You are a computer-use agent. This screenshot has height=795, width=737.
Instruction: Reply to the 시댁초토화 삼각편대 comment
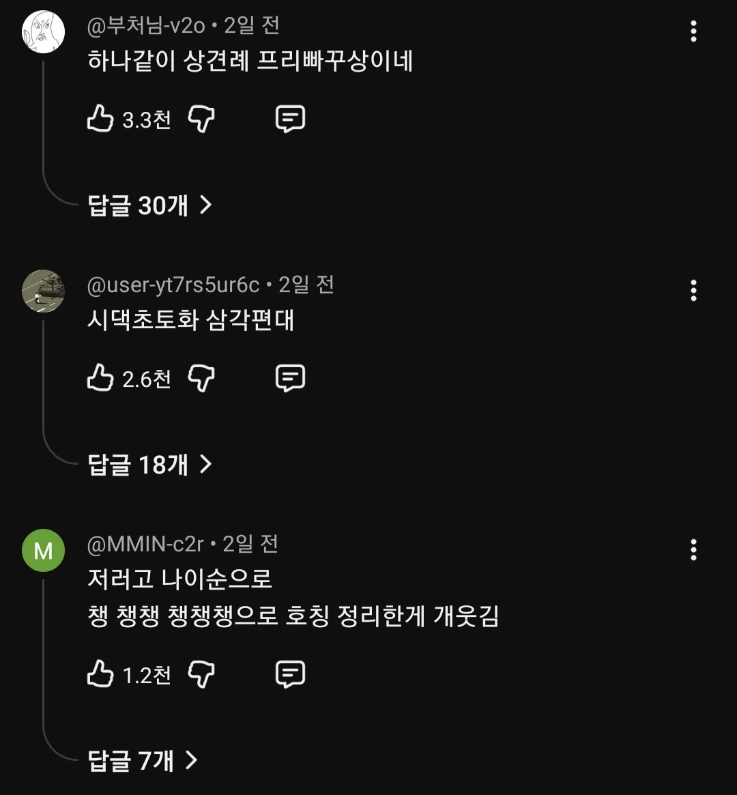290,377
